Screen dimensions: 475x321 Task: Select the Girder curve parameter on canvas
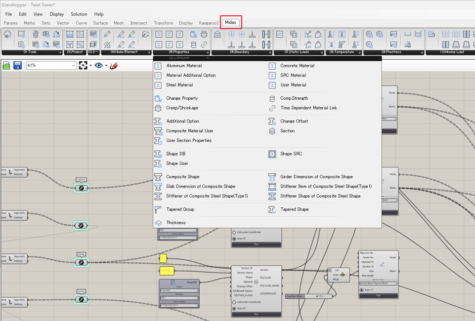[x=81, y=262]
